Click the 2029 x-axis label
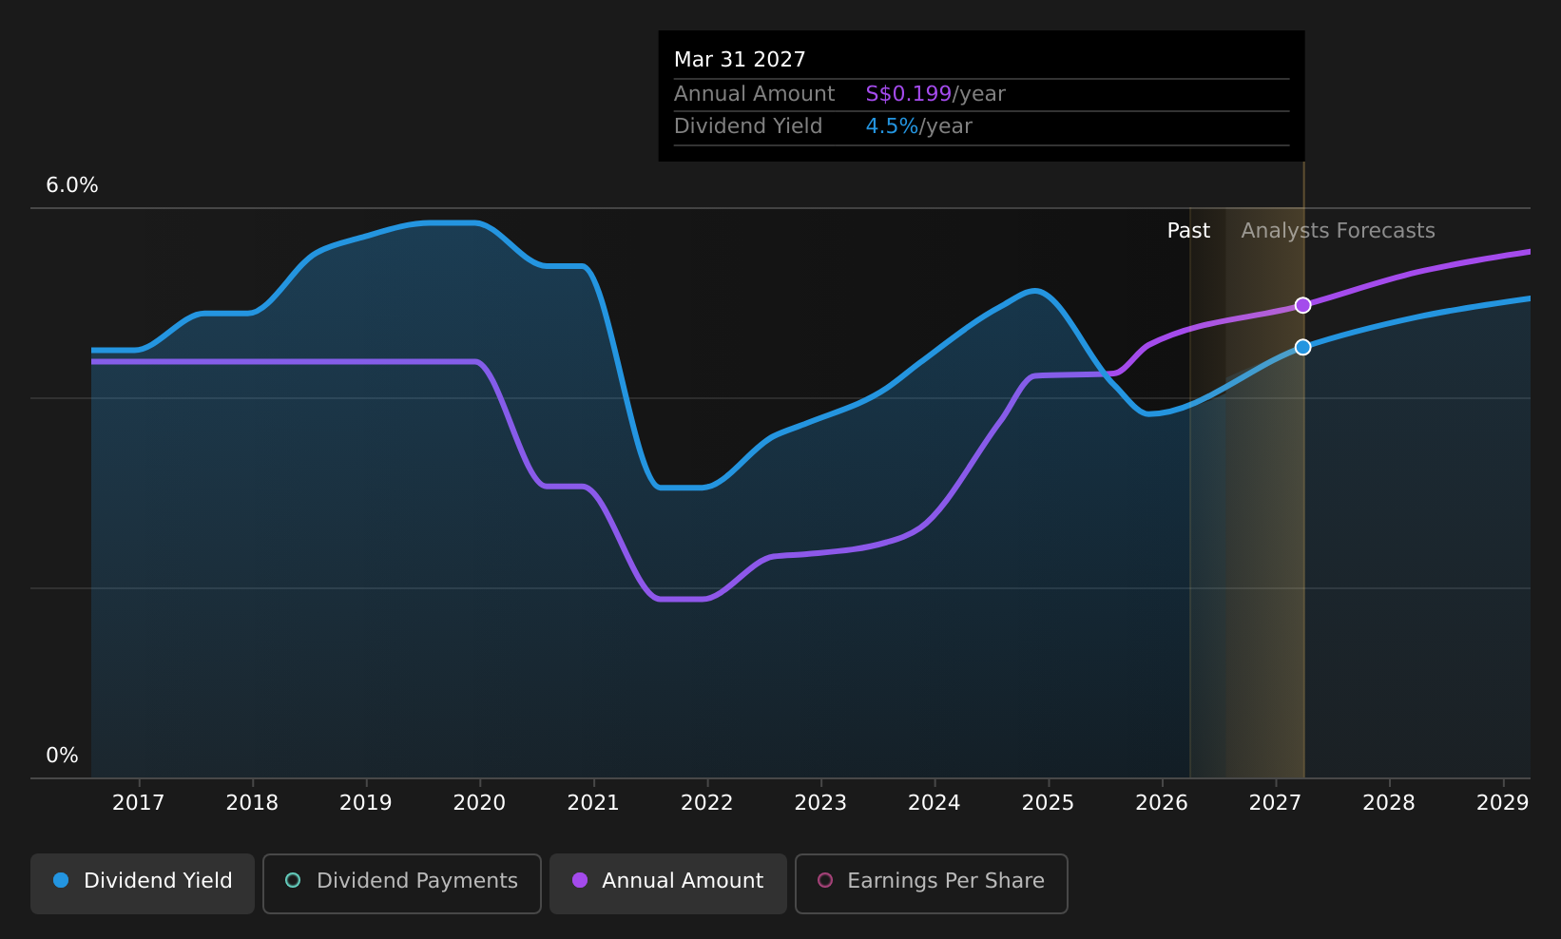Image resolution: width=1561 pixels, height=939 pixels. [x=1503, y=803]
